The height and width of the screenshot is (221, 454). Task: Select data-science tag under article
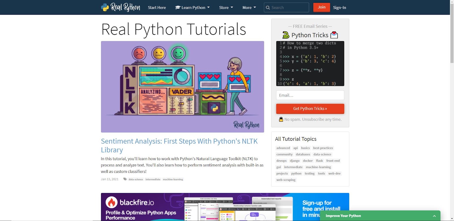pos(136,179)
